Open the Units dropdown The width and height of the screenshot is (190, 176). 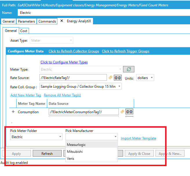(145, 78)
